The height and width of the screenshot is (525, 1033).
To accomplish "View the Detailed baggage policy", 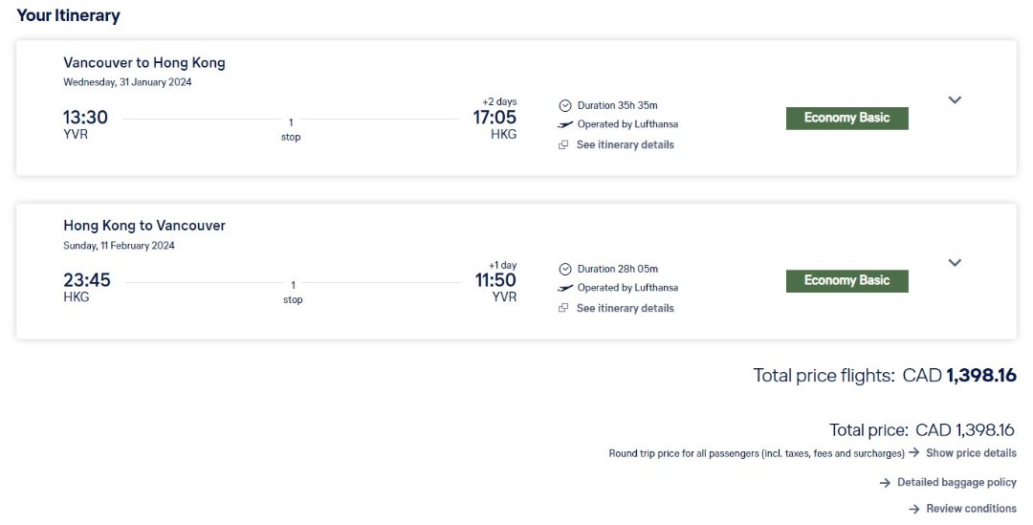I will click(x=956, y=483).
